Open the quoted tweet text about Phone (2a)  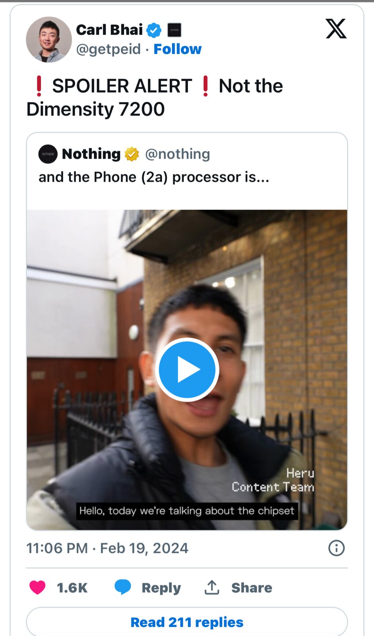click(x=154, y=177)
